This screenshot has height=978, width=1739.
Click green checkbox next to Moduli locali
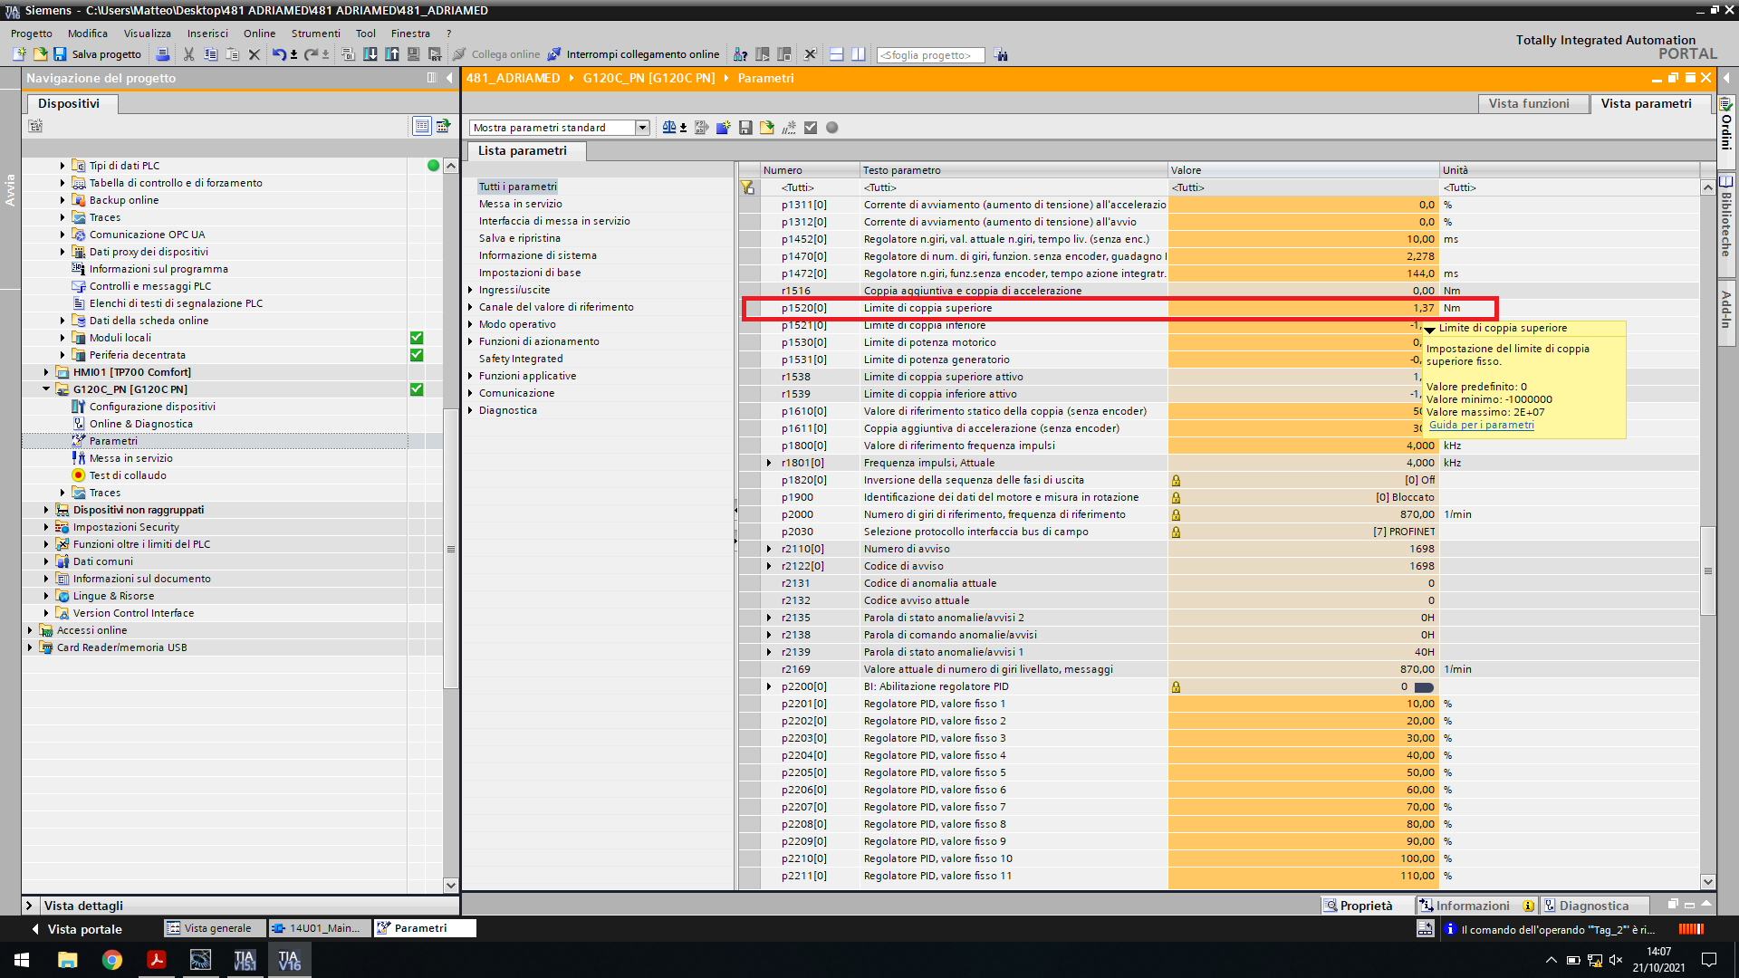(417, 338)
